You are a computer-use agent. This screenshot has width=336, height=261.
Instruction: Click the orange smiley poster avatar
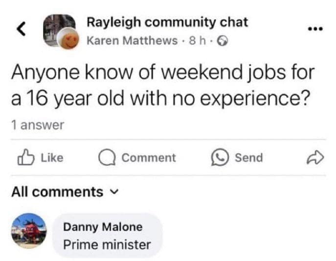(67, 40)
